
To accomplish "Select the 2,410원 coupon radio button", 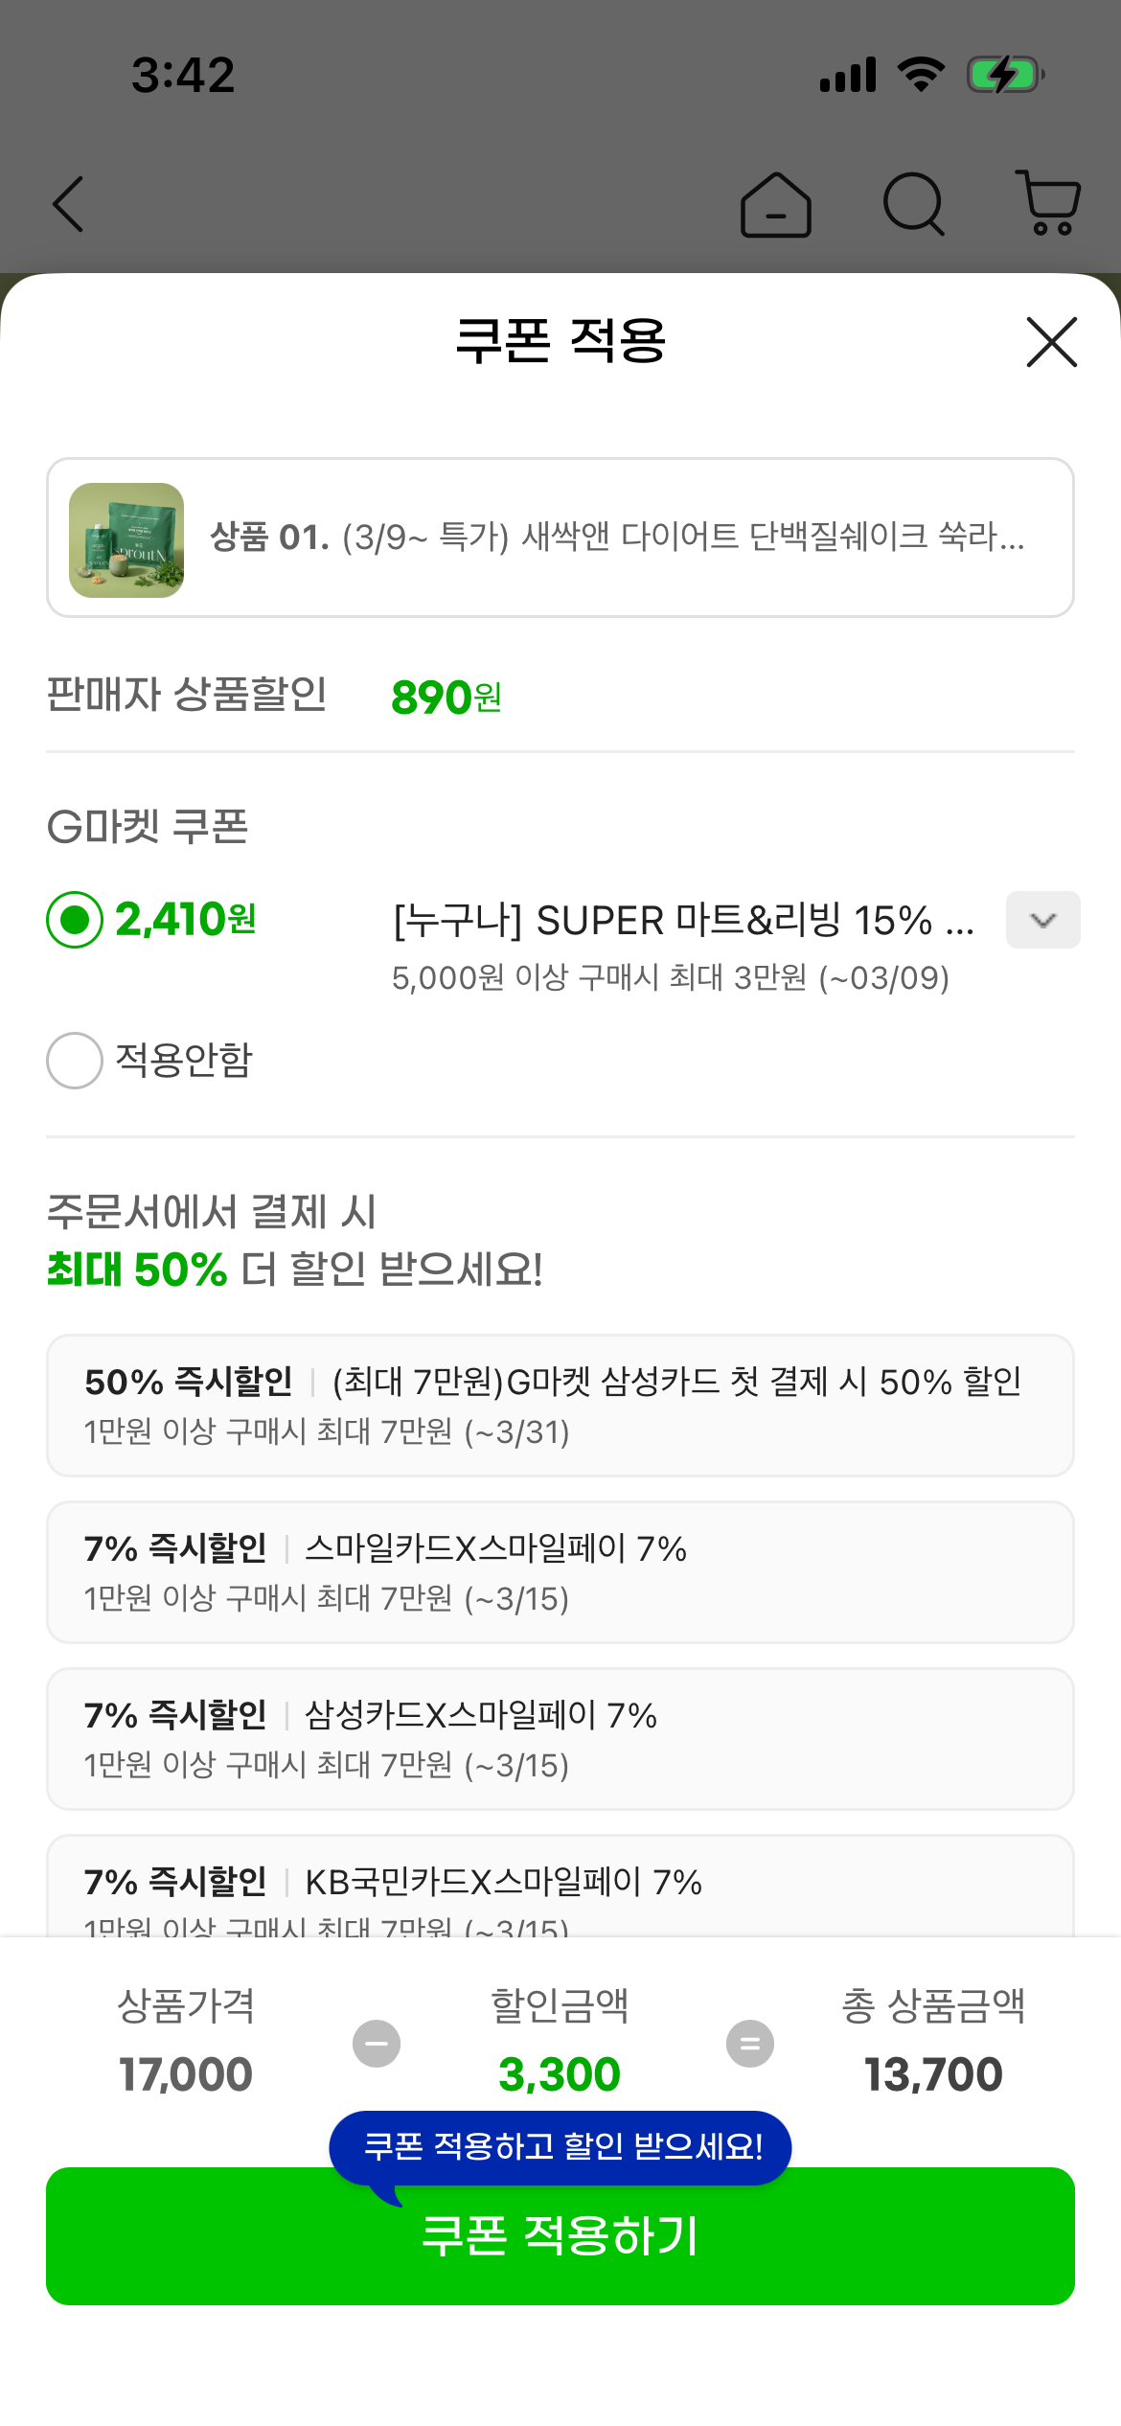I will click(75, 920).
